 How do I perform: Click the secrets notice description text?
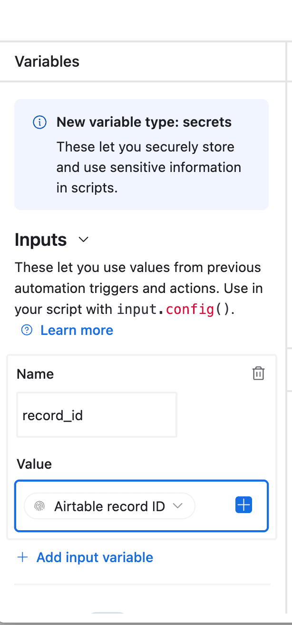(148, 167)
